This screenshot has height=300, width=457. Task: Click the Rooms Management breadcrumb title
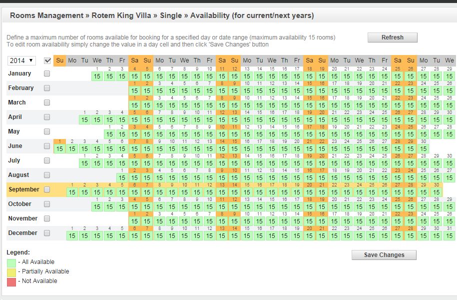(46, 15)
